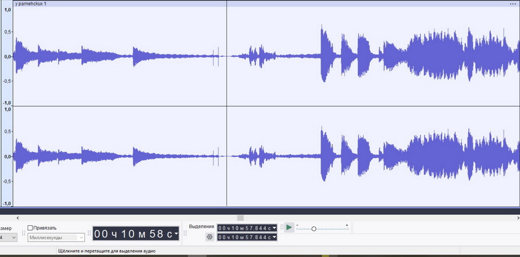Image resolution: width=520 pixels, height=257 pixels.
Task: Open the selection end time format dropdown
Action: [x=274, y=237]
